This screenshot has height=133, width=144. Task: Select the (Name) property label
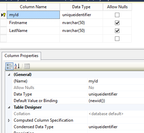(21, 81)
